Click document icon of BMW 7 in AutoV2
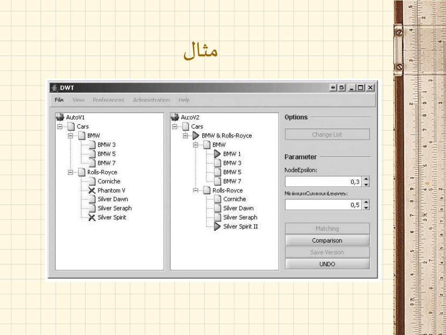The height and width of the screenshot is (335, 446). (x=218, y=181)
